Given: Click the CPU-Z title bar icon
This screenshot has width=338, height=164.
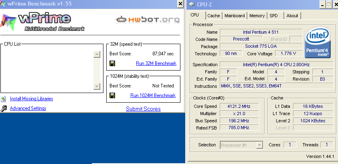Looking at the screenshot, I should click(192, 4).
